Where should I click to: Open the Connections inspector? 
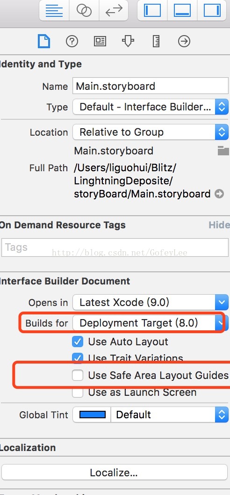[184, 41]
